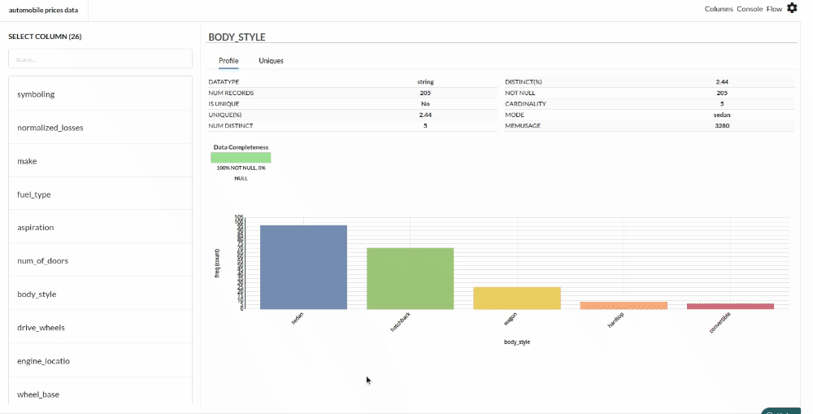This screenshot has width=813, height=414.
Task: Click the green hatchback bar
Action: pyautogui.click(x=410, y=279)
